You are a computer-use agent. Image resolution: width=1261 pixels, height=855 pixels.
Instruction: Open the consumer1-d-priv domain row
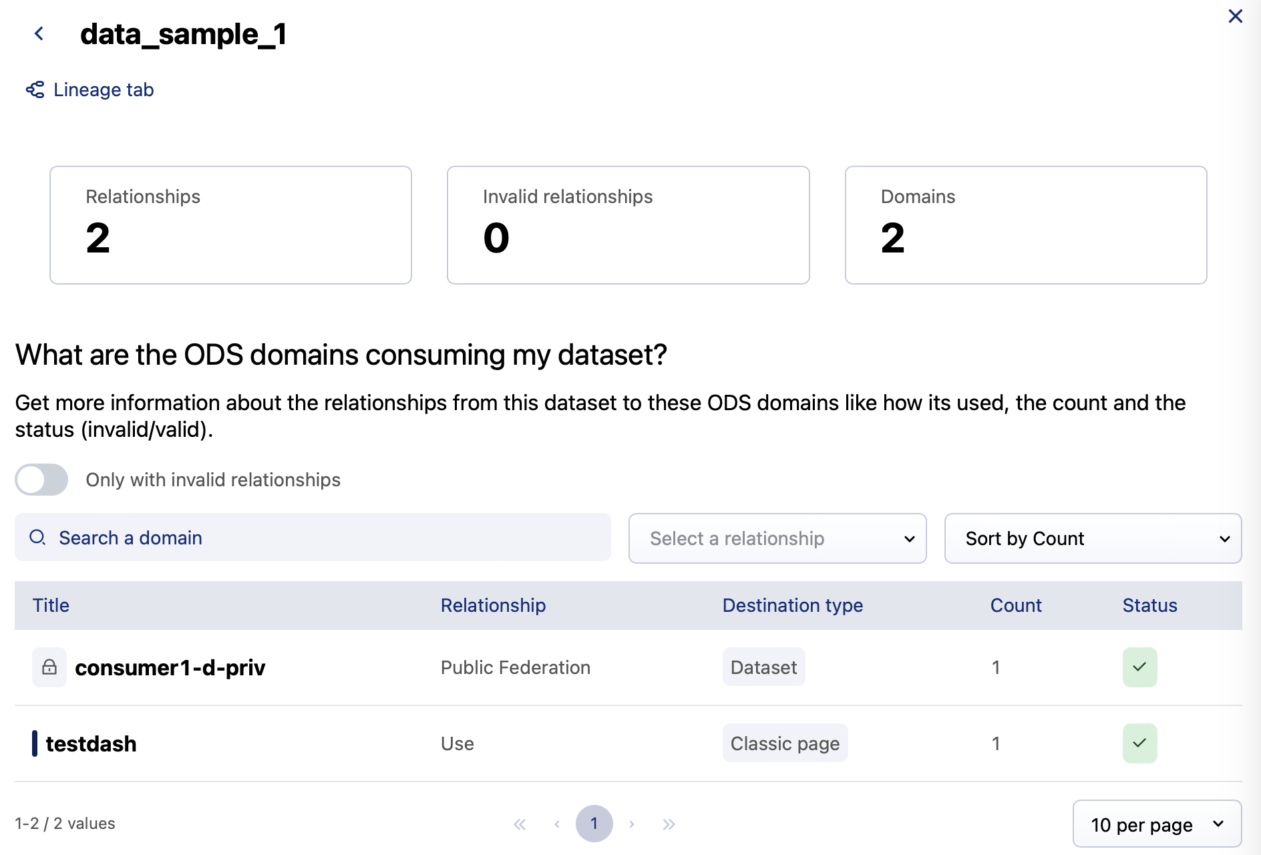point(170,667)
